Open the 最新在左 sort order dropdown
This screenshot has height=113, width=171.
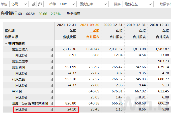tap(138, 4)
